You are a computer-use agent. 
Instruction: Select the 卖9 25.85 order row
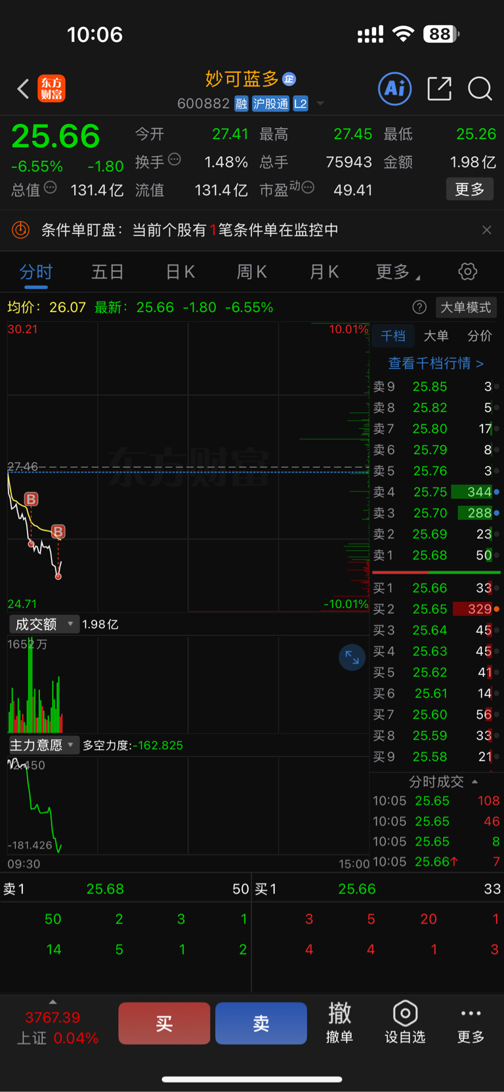(436, 386)
